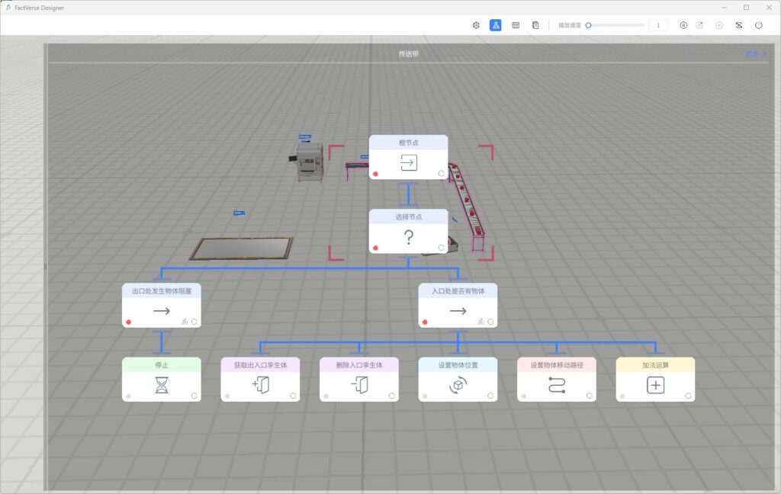The image size is (781, 494).
Task: Open the document log icon in toolbar
Action: click(535, 25)
